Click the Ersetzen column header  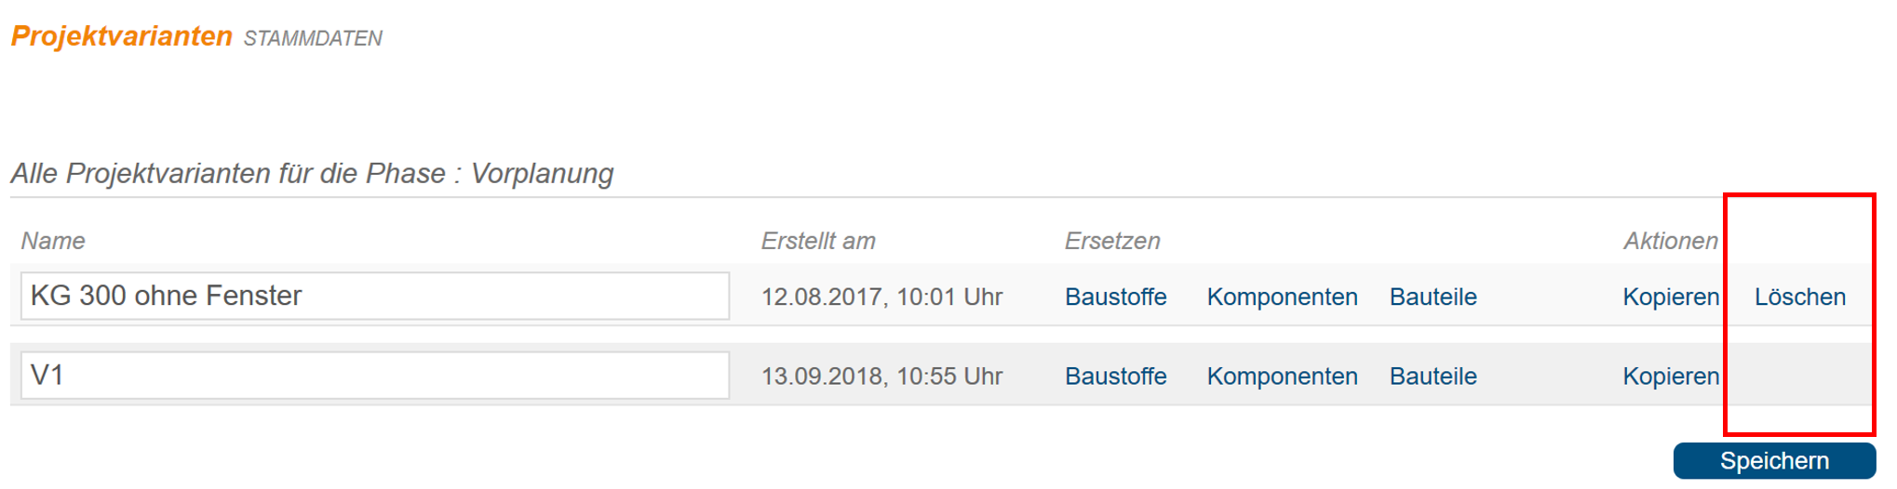click(1112, 241)
